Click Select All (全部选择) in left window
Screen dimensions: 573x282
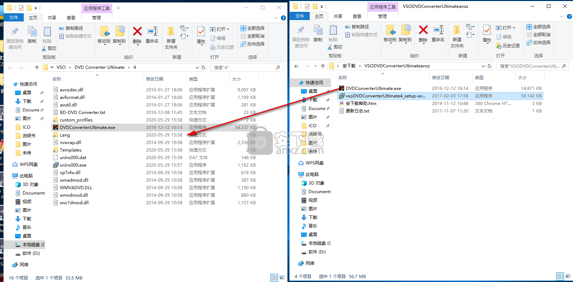coord(253,28)
